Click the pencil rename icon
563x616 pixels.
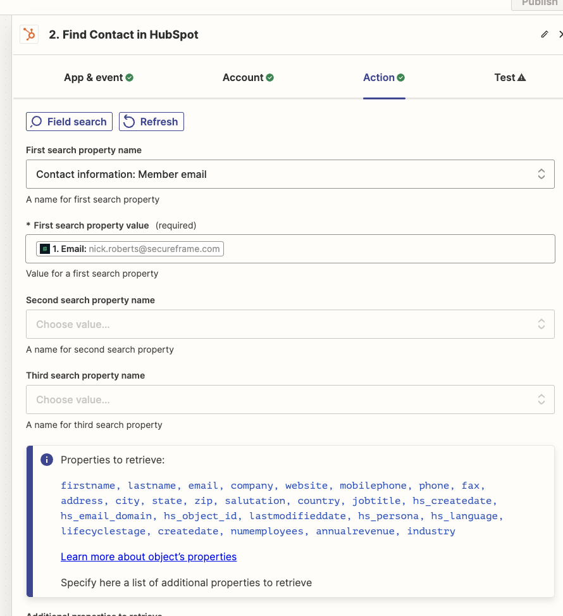tap(545, 34)
